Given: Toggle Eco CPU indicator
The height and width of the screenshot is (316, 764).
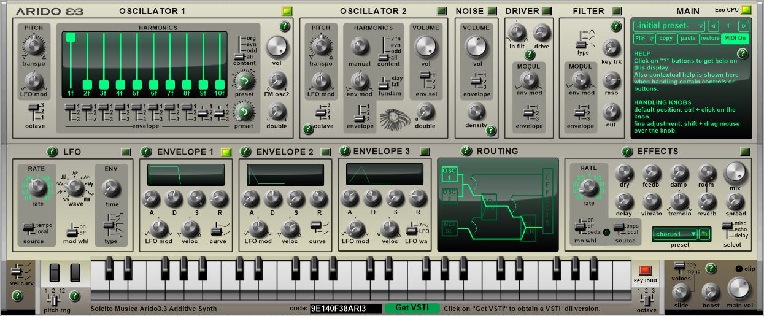Looking at the screenshot, I should click(746, 10).
